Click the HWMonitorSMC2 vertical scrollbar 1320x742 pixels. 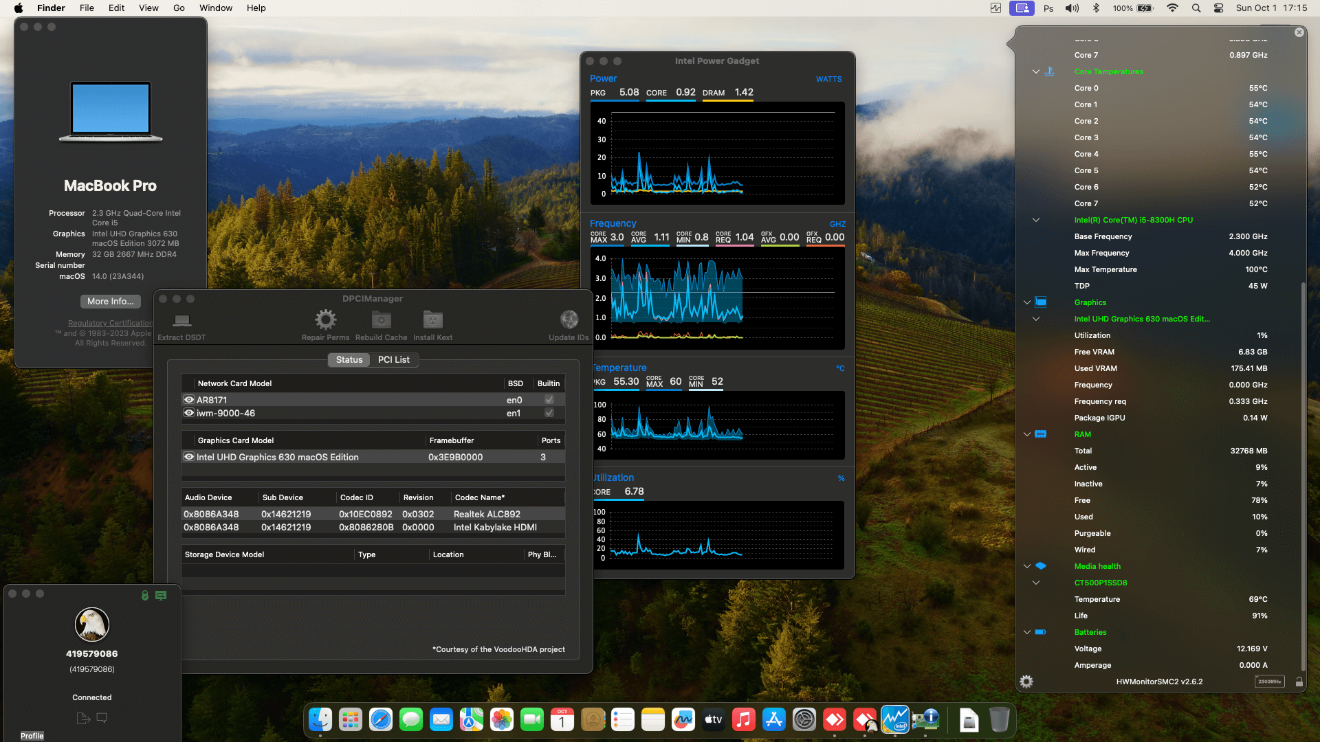click(x=1303, y=476)
